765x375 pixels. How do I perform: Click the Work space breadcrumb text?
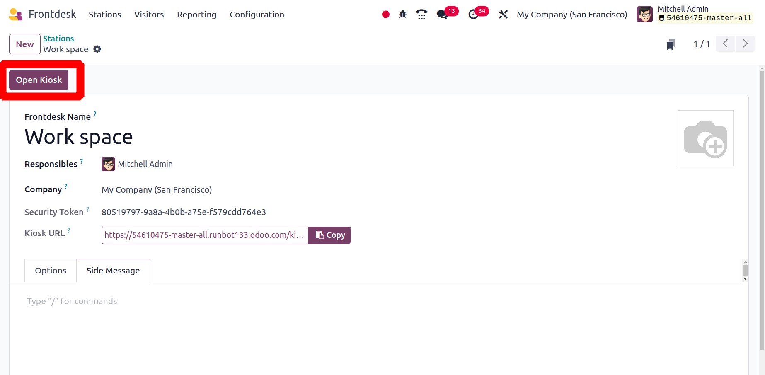coord(65,49)
